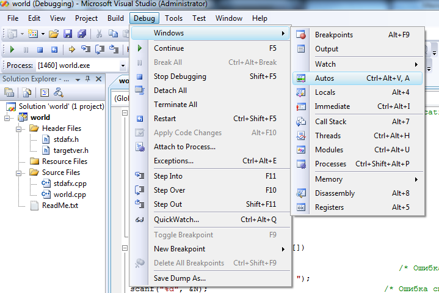
Task: Choose Threads from the Windows submenu
Action: (x=357, y=136)
